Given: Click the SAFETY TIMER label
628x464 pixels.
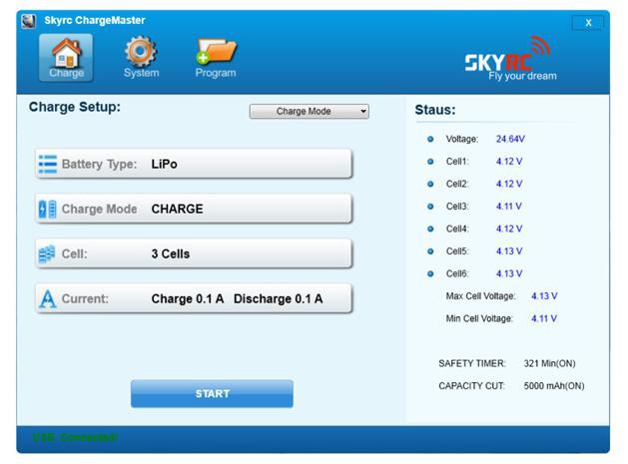Looking at the screenshot, I should tap(472, 363).
